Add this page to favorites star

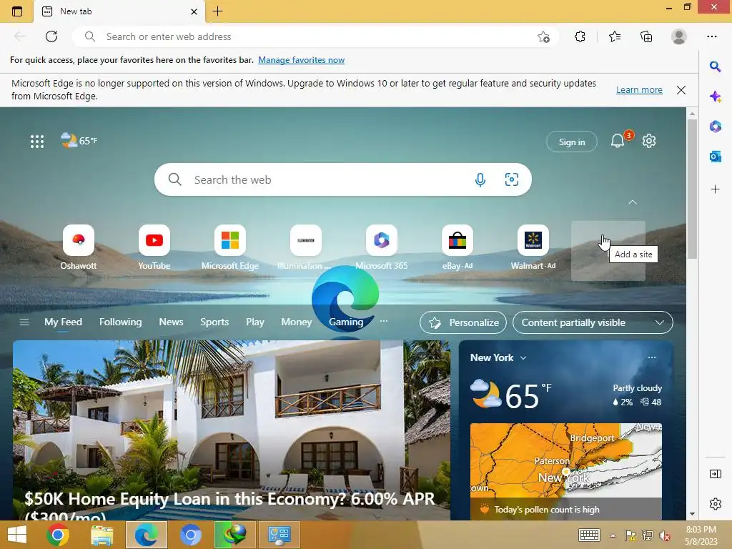point(543,37)
